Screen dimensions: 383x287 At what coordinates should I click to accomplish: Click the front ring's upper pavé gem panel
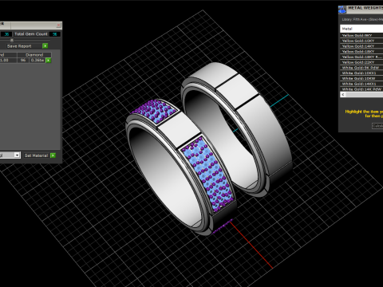point(156,112)
